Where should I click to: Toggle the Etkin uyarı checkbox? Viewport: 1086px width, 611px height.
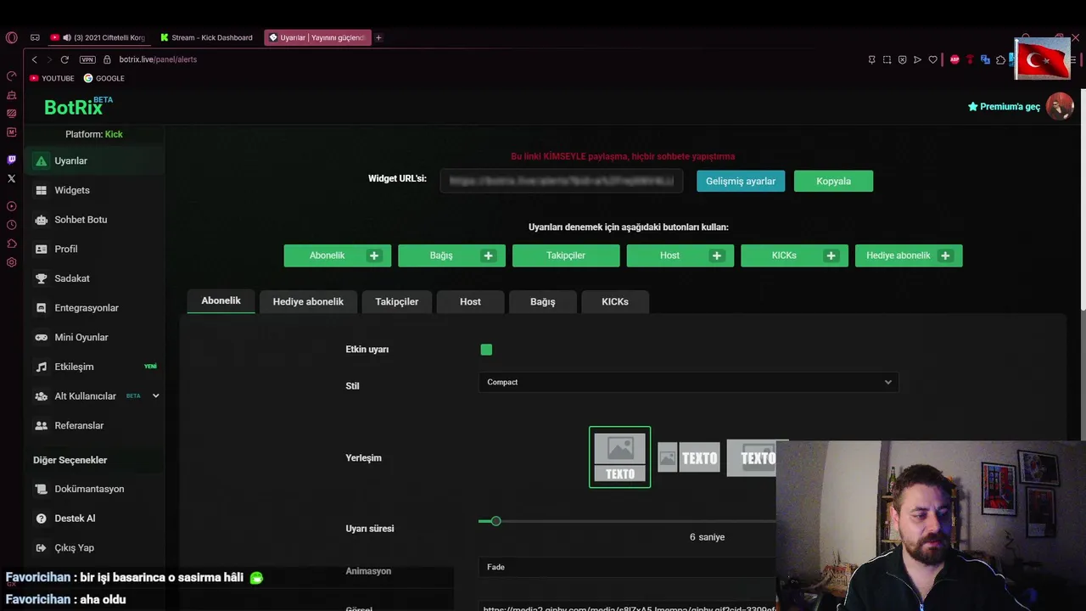pyautogui.click(x=486, y=350)
